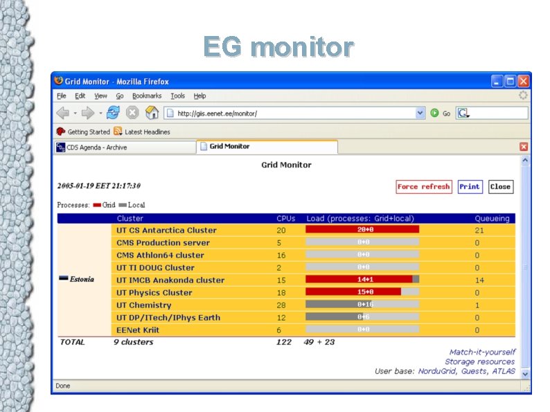This screenshot has width=550, height=412.
Task: Click the Forward navigation arrow
Action: coord(88,113)
